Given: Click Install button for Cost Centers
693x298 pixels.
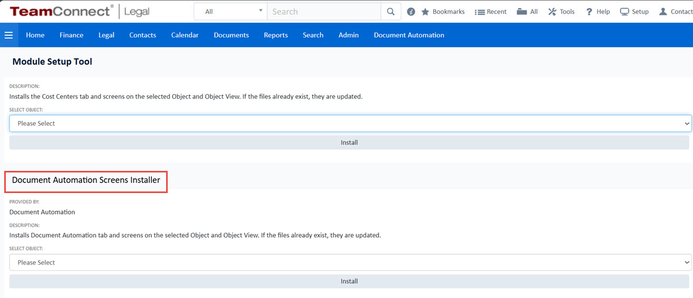Looking at the screenshot, I should pos(350,142).
